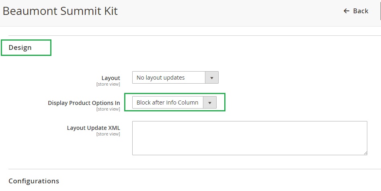The width and height of the screenshot is (381, 191).
Task: Open the Layout dropdown arrow
Action: [212, 78]
